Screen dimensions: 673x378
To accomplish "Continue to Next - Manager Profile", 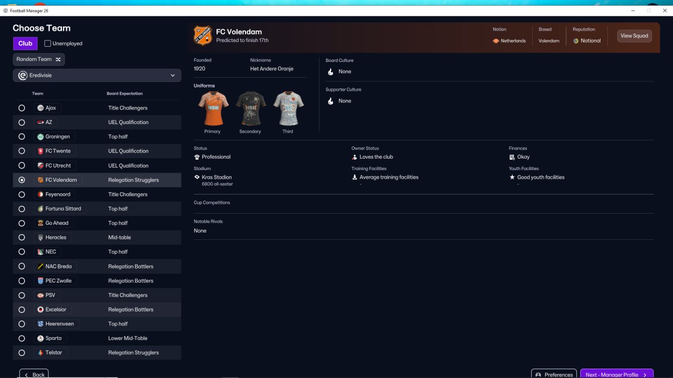I will pos(617,373).
